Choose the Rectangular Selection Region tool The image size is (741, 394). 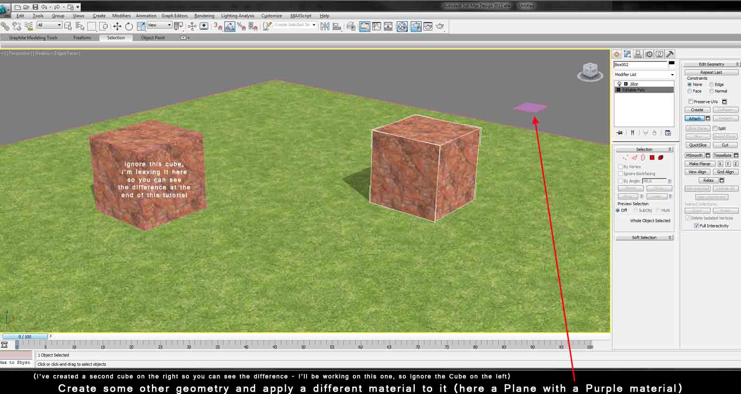pos(92,26)
